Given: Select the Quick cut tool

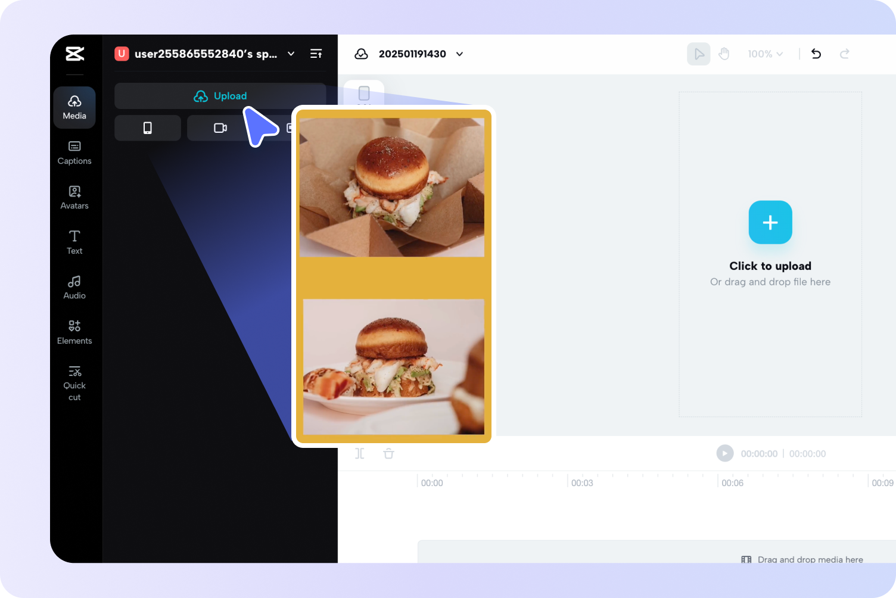Looking at the screenshot, I should [74, 381].
